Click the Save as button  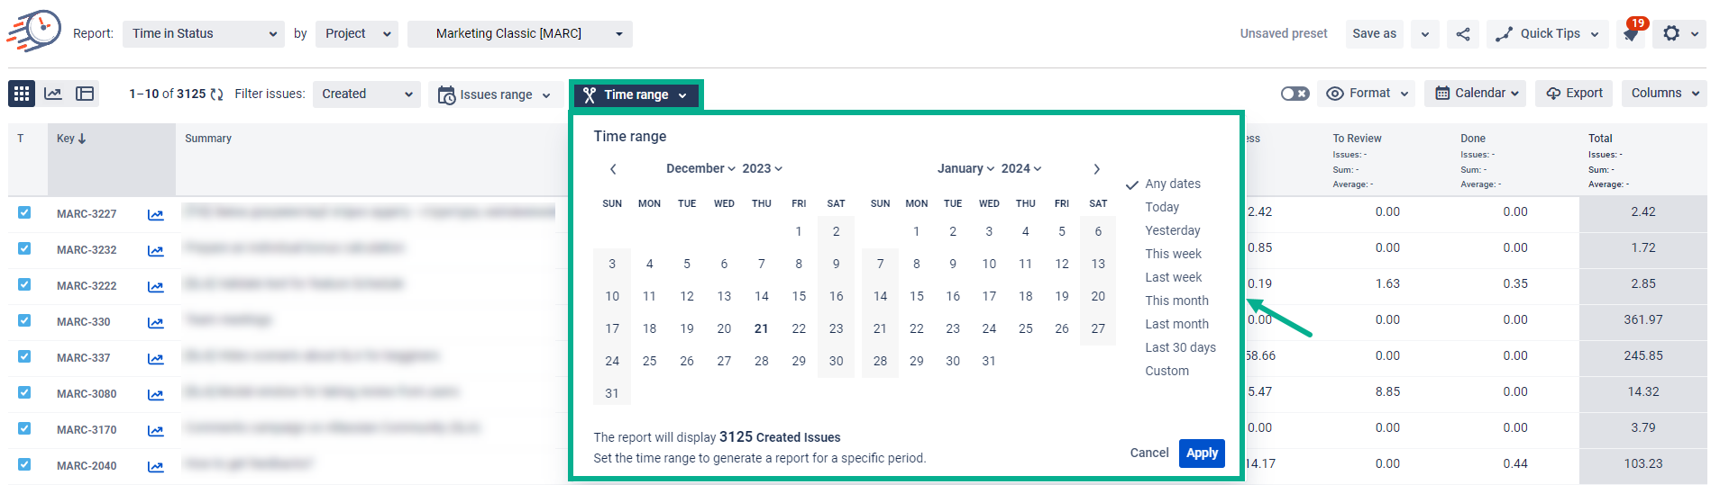pyautogui.click(x=1374, y=34)
